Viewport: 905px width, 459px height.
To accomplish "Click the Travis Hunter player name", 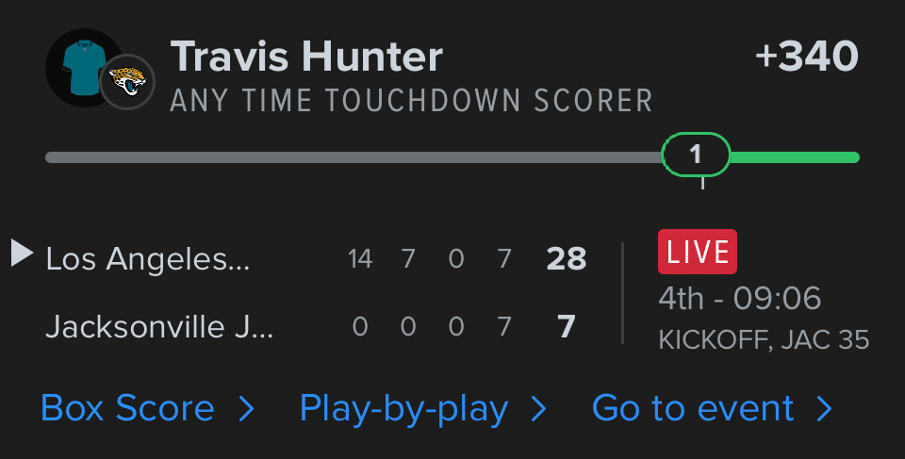I will coord(306,58).
